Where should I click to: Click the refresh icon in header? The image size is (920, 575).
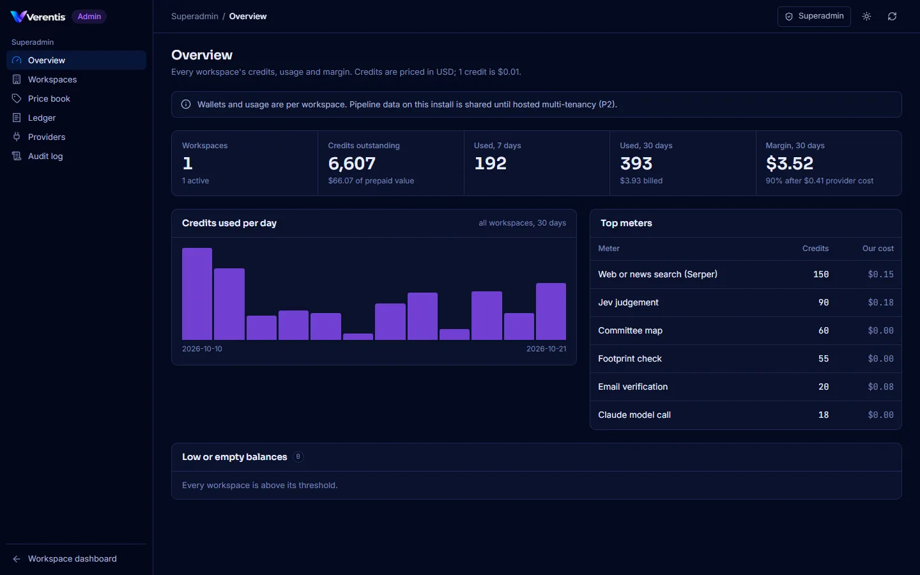(x=893, y=17)
